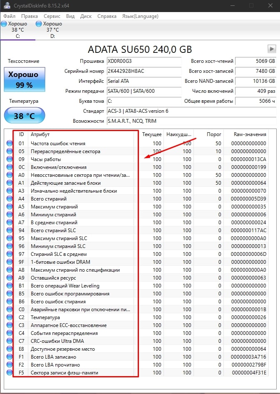Click raw value 0000000013CA

click(248, 159)
